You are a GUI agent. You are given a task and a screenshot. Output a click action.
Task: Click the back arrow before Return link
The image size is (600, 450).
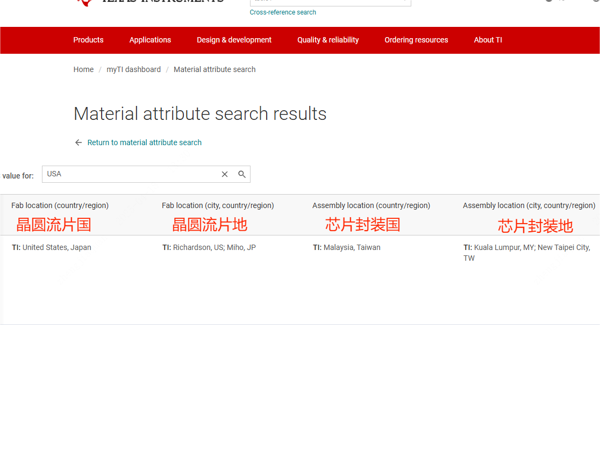click(x=78, y=142)
